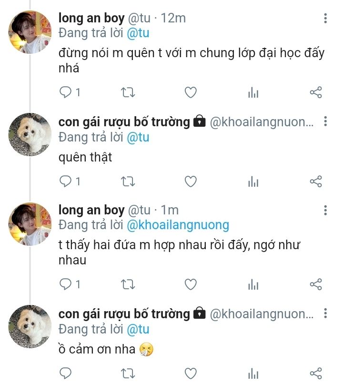Share the "đừng nói m quên" tweet

[316, 92]
